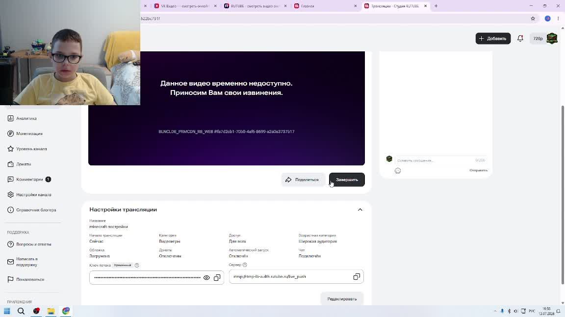Open a new browser tab
The image size is (565, 317).
[x=436, y=6]
